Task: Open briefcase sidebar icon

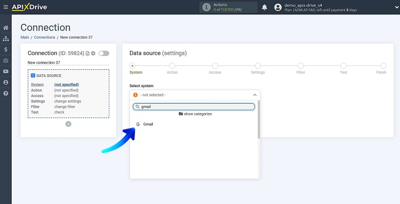Action: 6,60
